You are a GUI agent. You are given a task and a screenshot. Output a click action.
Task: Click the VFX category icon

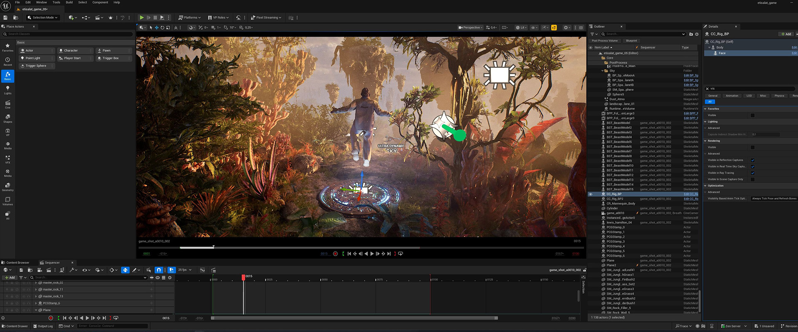(7, 159)
